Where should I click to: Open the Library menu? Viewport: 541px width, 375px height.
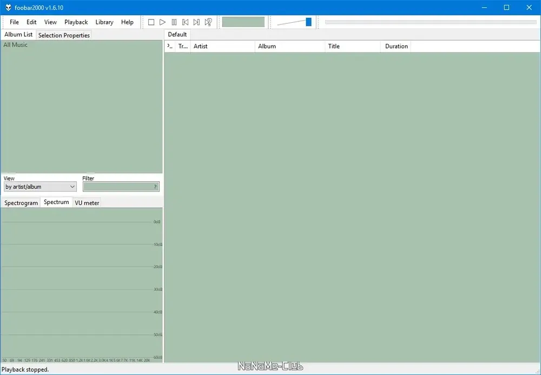104,22
